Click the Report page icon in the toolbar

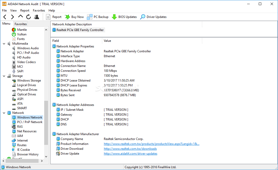click(x=48, y=17)
